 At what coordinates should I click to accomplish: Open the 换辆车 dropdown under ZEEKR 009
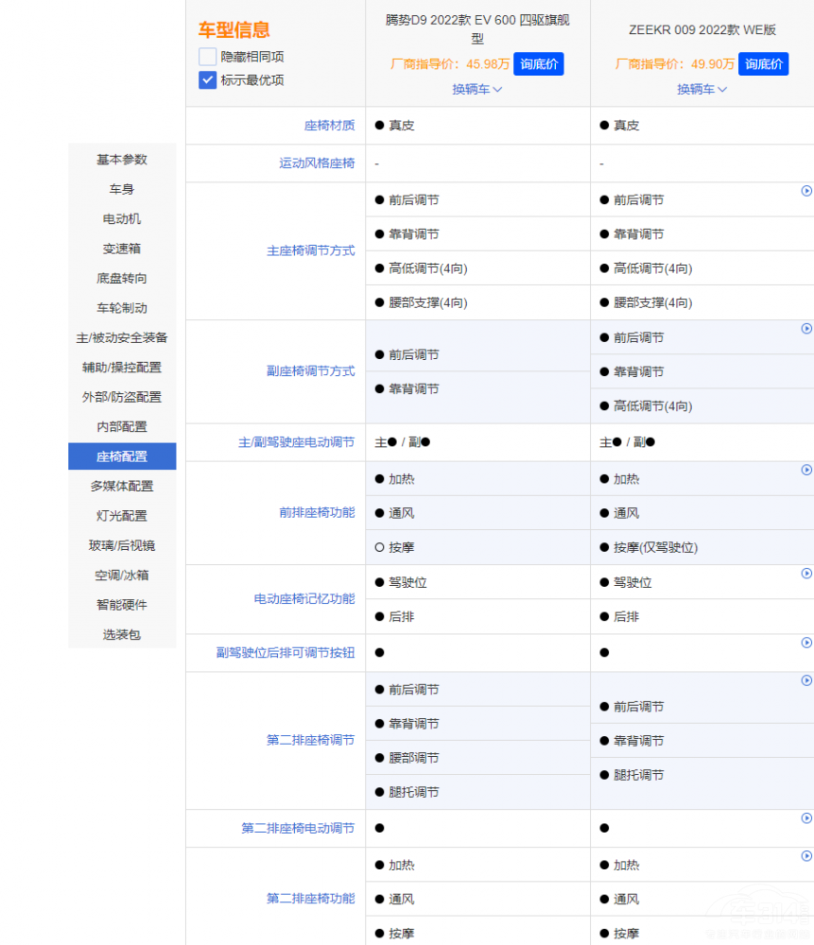[701, 90]
